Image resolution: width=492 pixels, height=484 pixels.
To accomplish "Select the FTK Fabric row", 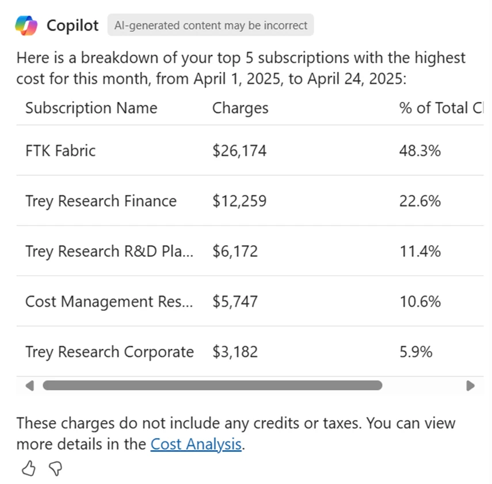I will tap(60, 151).
